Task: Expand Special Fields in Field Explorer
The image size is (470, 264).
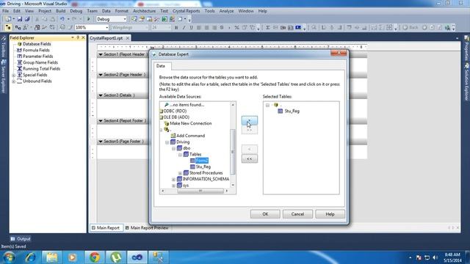Action: tap(13, 75)
